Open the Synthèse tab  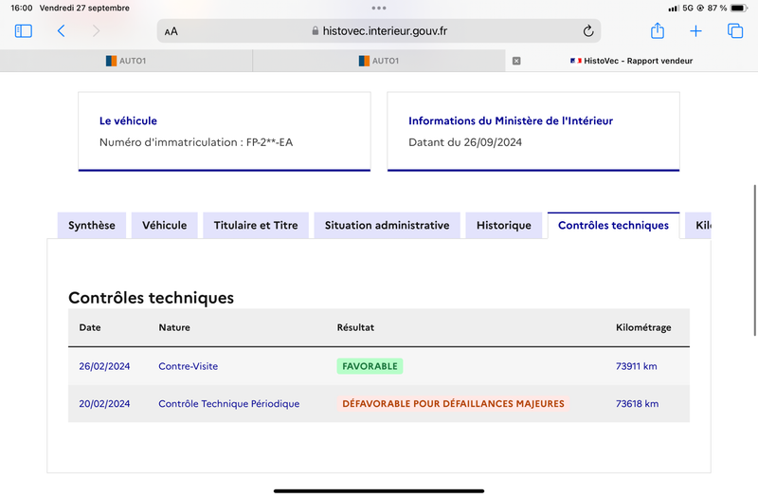point(92,225)
